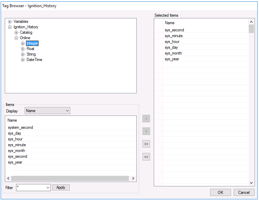The height and width of the screenshot is (200, 259).
Task: Expand the Variables tree node
Action: pyautogui.click(x=10, y=21)
